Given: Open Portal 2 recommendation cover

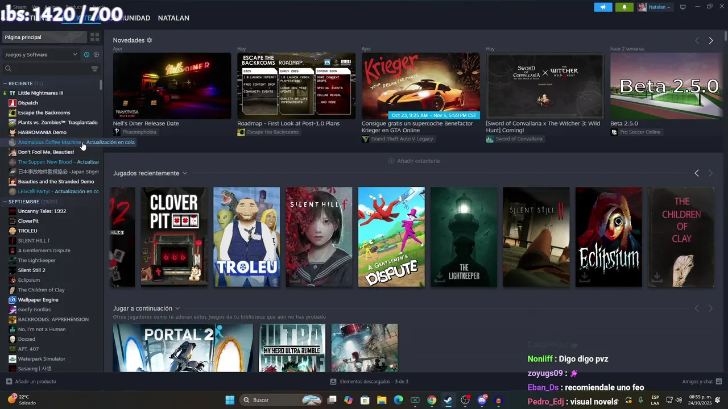Looking at the screenshot, I should pos(183,348).
